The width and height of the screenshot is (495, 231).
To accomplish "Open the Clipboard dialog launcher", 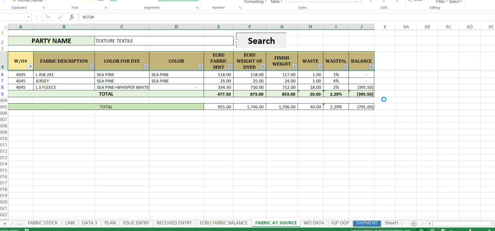I will tap(44, 7).
